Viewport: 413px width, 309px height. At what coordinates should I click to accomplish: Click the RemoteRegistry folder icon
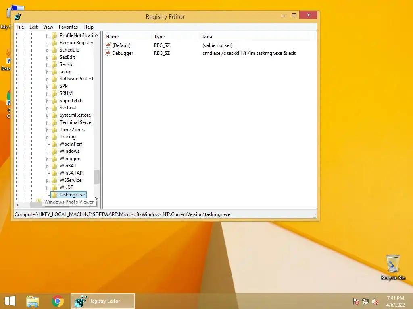[54, 43]
